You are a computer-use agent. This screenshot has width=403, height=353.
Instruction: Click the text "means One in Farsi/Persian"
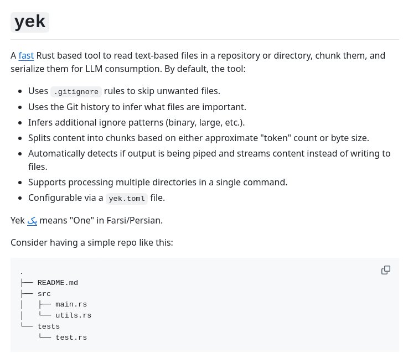point(101,220)
